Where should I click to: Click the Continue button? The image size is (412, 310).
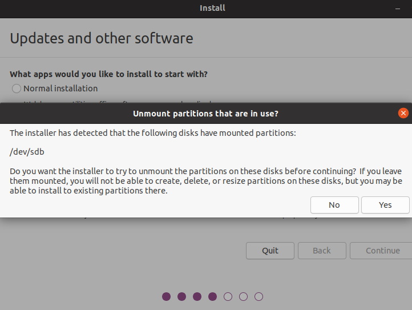[382, 251]
